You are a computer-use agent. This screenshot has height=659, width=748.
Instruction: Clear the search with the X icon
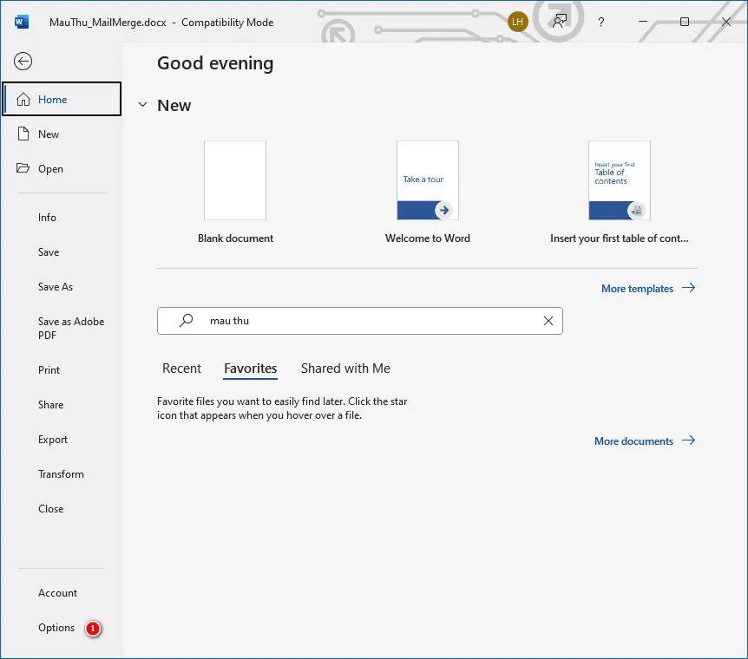(x=548, y=320)
